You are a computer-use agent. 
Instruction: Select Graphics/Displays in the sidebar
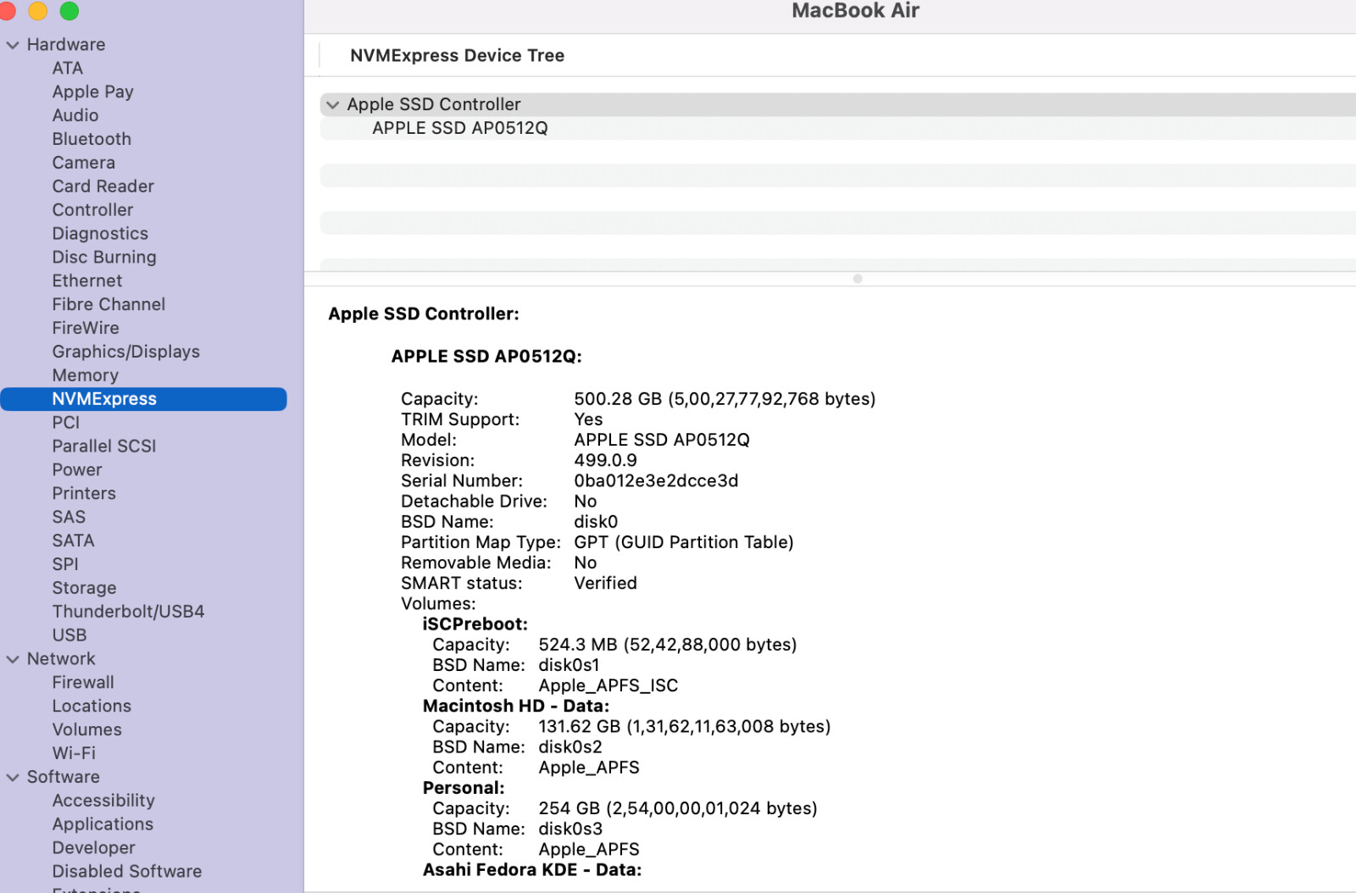point(125,352)
